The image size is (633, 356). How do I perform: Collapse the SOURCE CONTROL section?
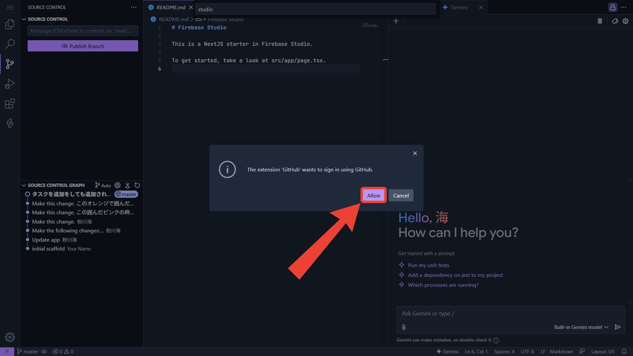point(48,19)
